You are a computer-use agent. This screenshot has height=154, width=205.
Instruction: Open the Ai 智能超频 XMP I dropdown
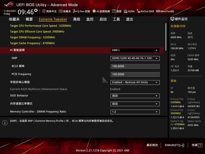point(135,50)
